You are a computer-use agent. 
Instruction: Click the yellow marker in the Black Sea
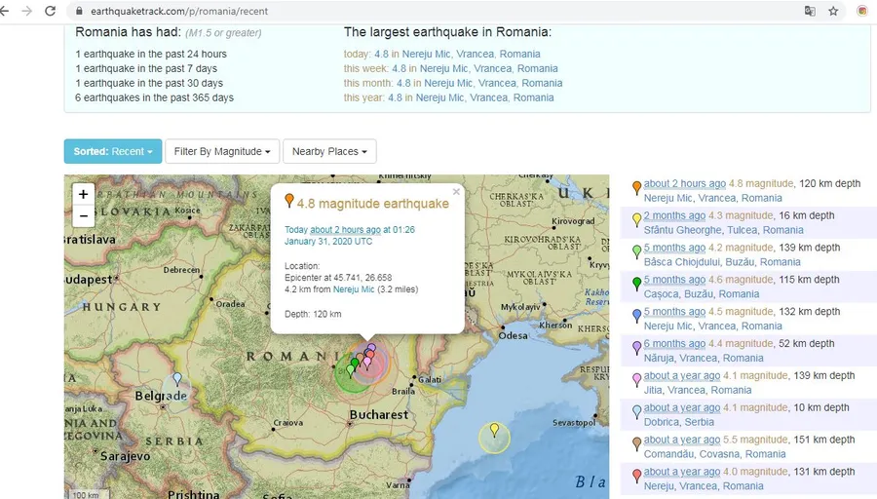click(494, 430)
